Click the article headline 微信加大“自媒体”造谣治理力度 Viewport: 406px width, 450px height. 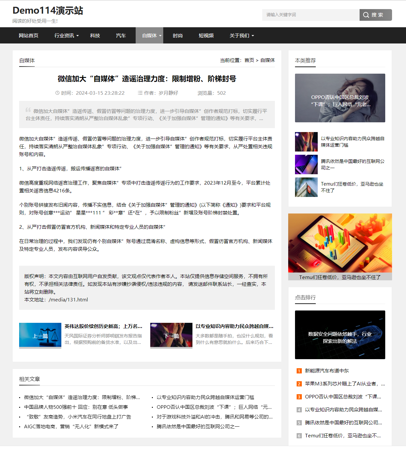pos(147,79)
